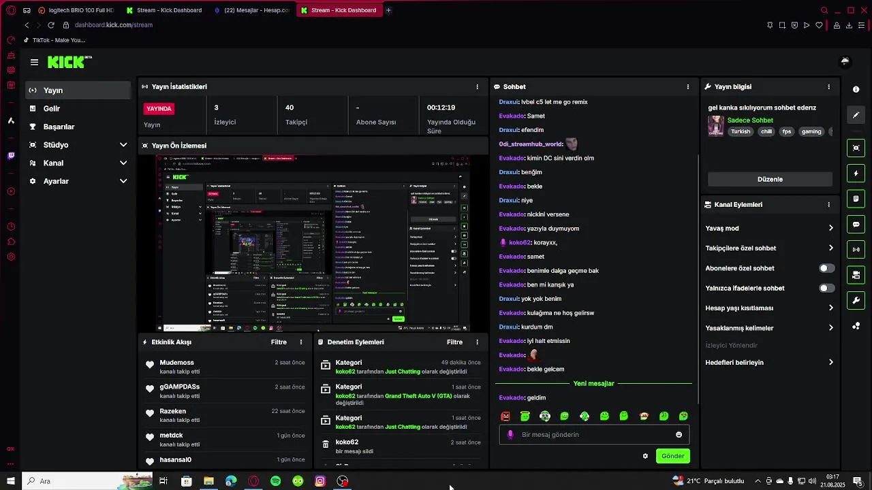Open Twitch icon in Opera sidebar

[10, 156]
